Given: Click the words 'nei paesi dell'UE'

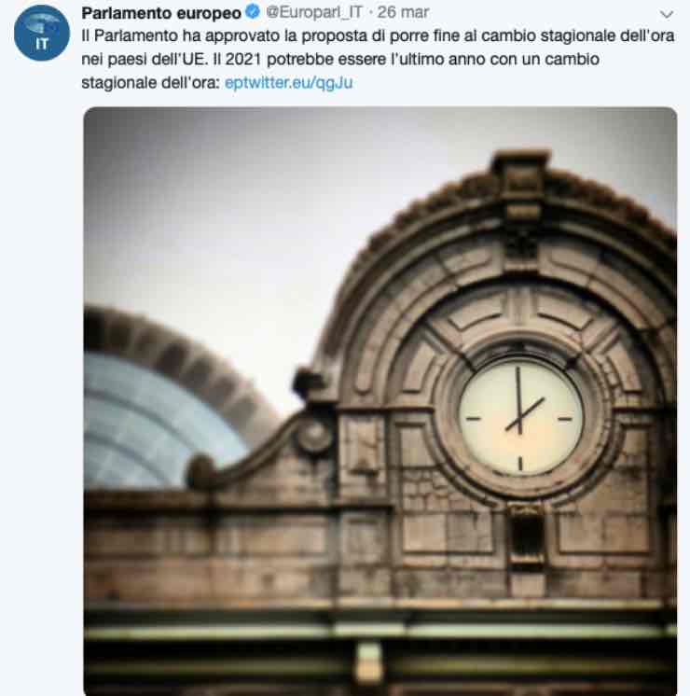Looking at the screenshot, I should click(145, 59).
